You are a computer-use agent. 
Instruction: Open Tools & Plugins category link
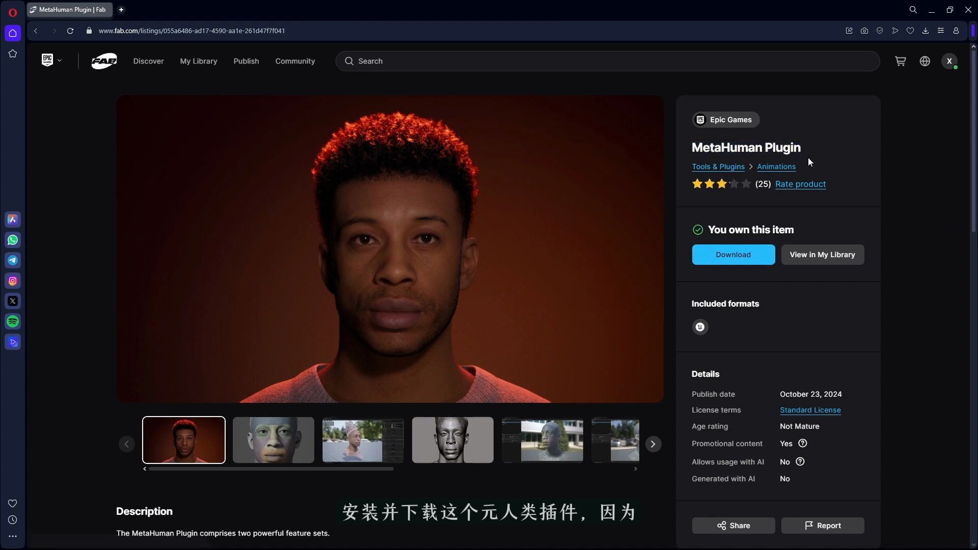(x=718, y=167)
